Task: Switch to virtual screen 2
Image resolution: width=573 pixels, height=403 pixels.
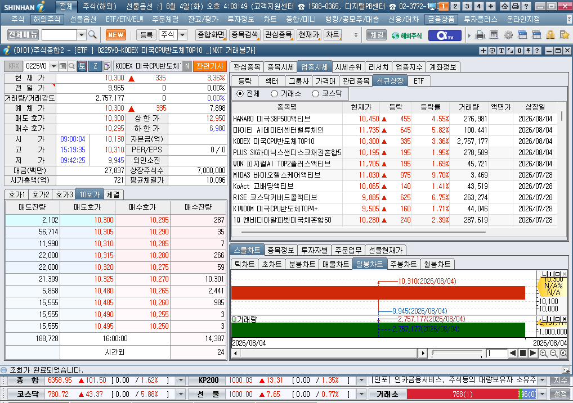Action: pos(455,6)
